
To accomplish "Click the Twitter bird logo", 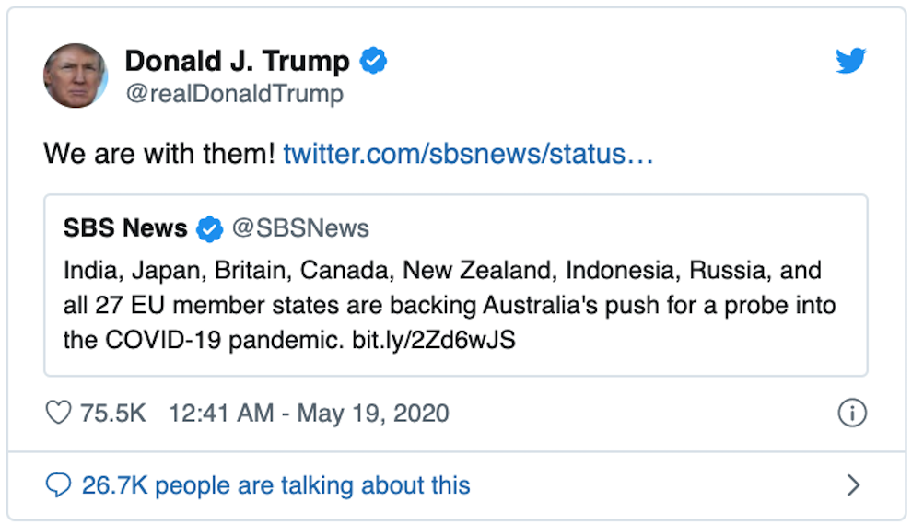I will pyautogui.click(x=851, y=62).
